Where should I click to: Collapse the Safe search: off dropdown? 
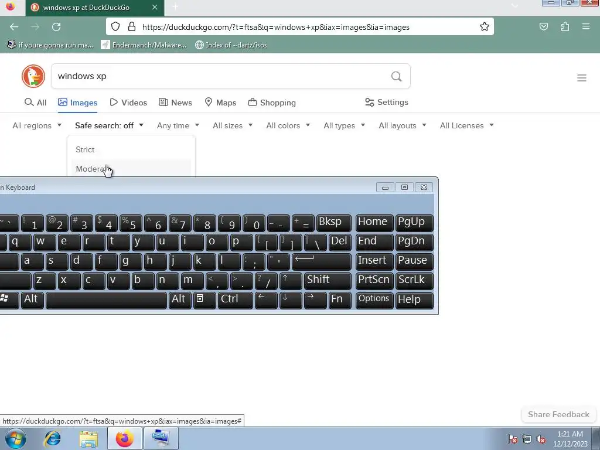click(x=109, y=125)
